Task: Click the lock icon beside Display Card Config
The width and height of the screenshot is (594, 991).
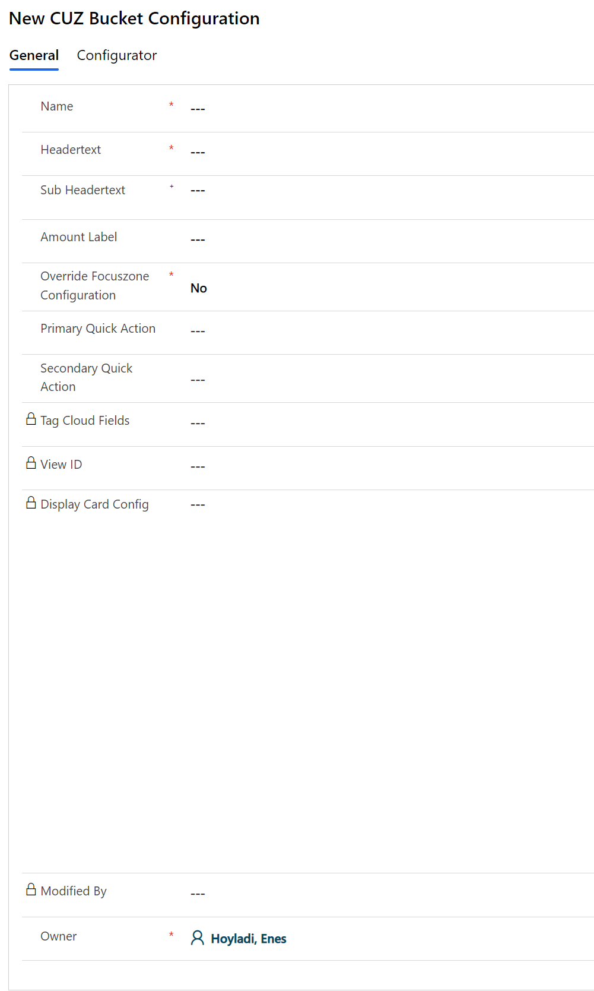Action: [31, 503]
